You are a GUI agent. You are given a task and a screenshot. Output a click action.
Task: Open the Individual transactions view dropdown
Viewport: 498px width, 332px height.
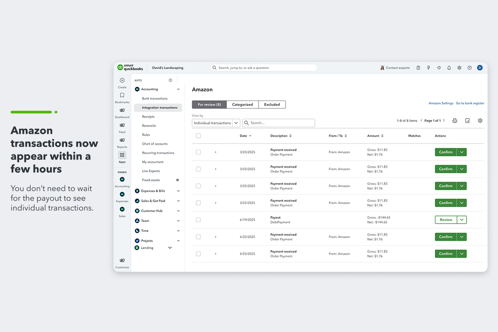pyautogui.click(x=216, y=123)
